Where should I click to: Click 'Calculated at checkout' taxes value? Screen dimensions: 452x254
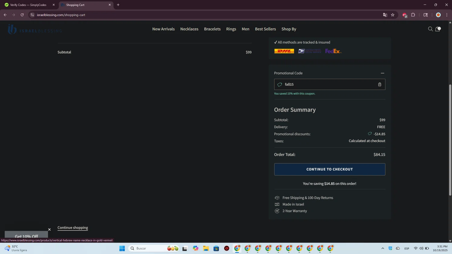click(x=367, y=141)
